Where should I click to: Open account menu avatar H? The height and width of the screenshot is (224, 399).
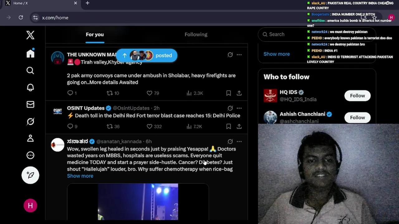pos(30,206)
